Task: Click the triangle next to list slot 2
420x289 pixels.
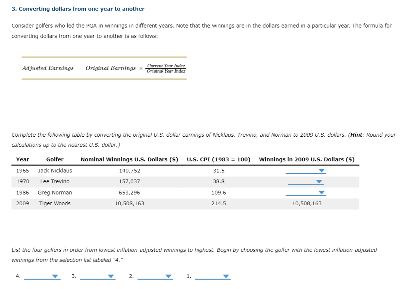Action: coord(169,276)
